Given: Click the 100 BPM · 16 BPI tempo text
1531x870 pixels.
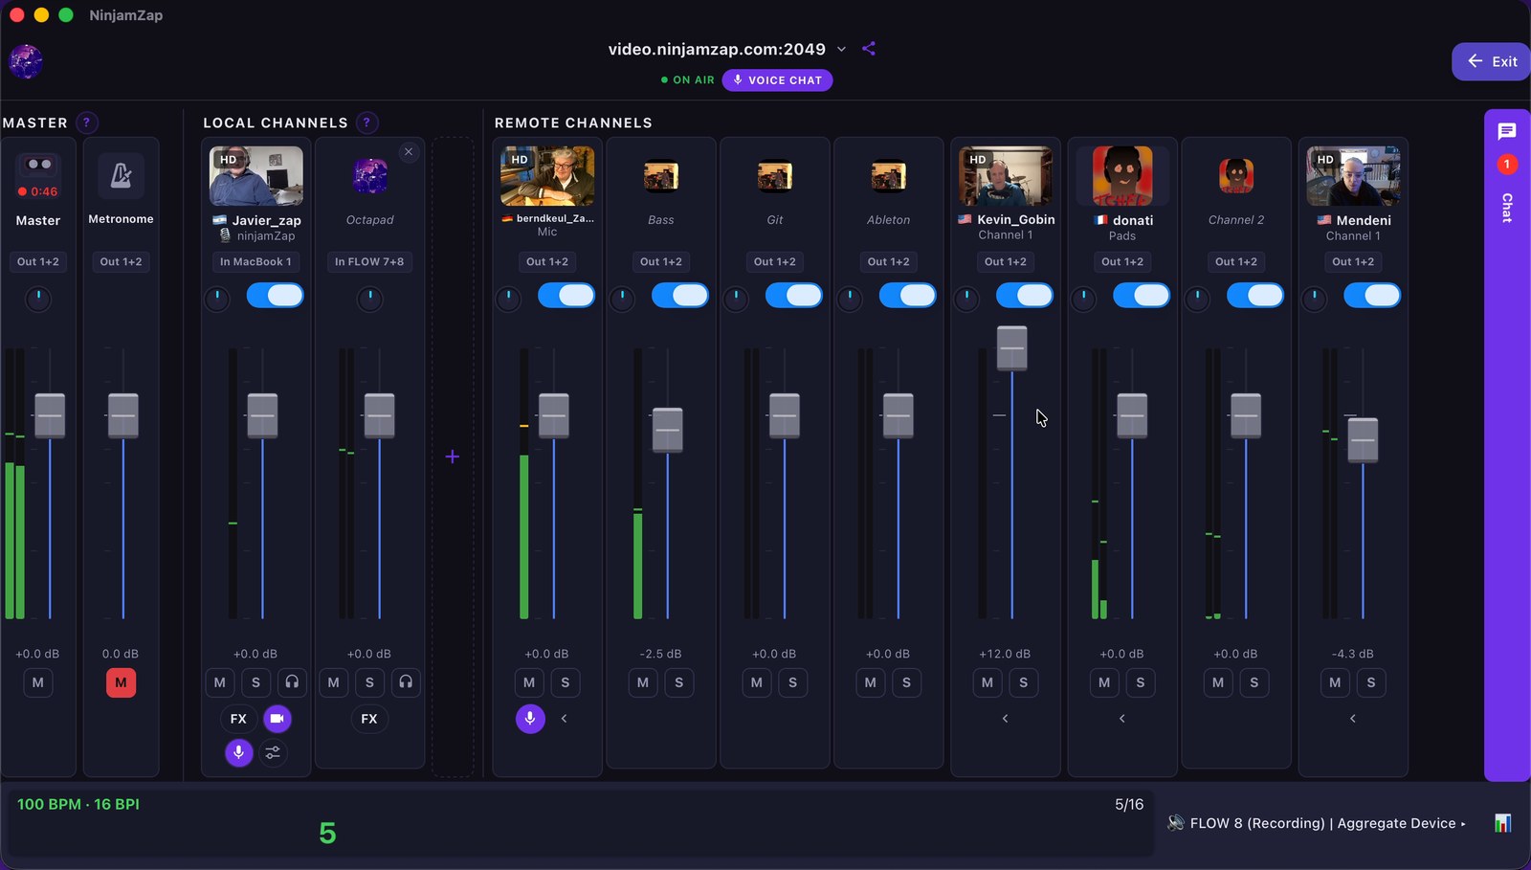Looking at the screenshot, I should (x=78, y=804).
